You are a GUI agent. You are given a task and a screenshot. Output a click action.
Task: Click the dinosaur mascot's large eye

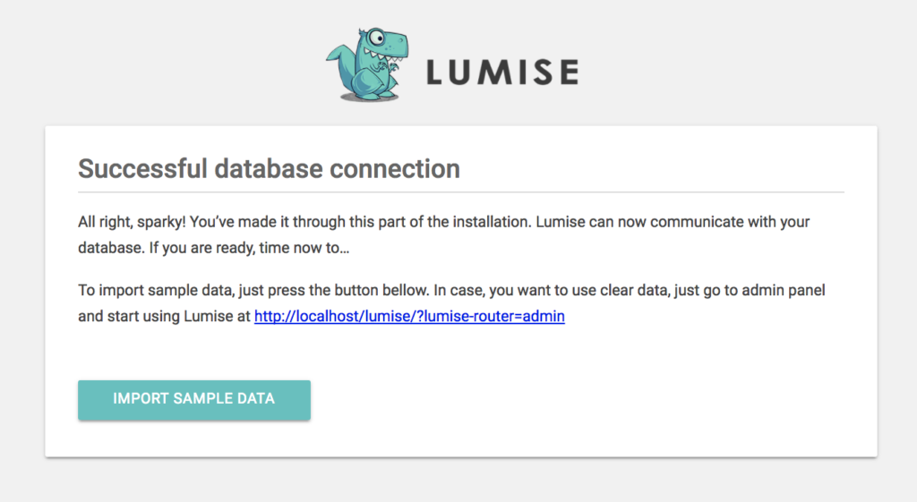click(x=377, y=38)
